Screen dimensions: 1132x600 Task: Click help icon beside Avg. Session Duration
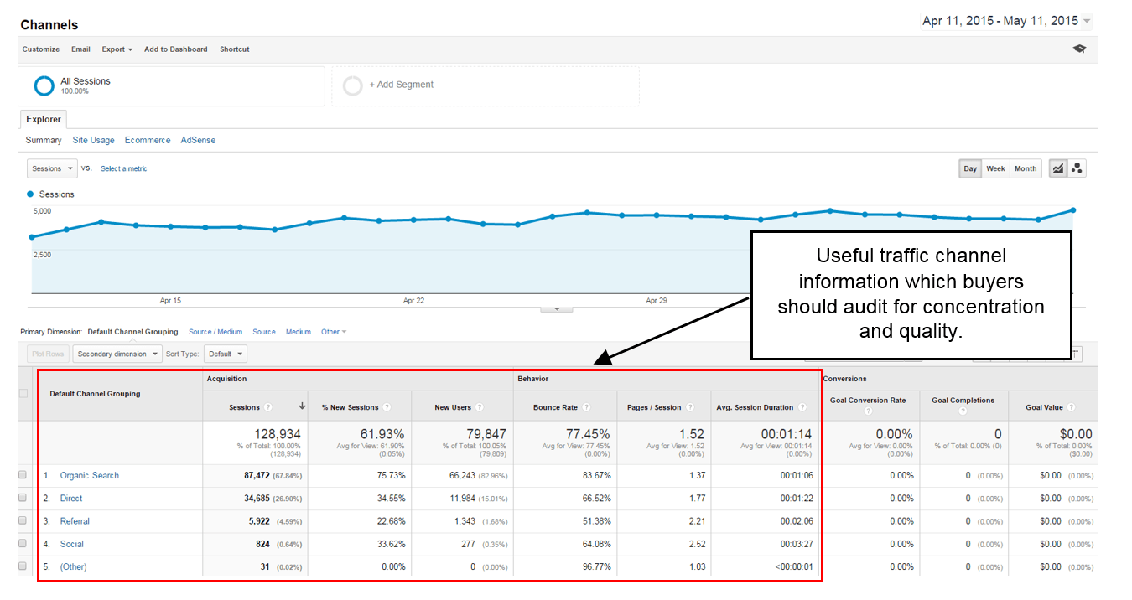point(802,408)
